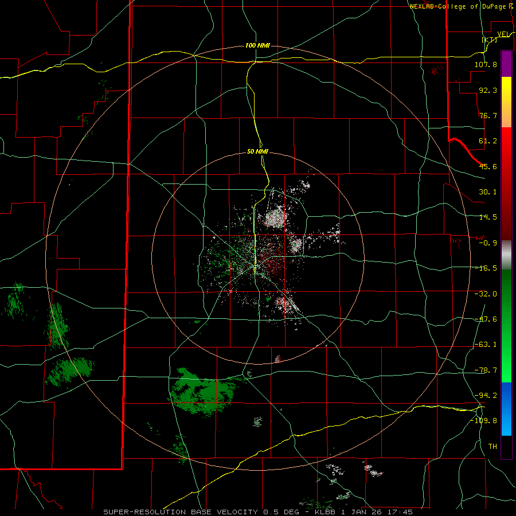Click the -0.9 legend value
The image size is (516, 516).
click(488, 243)
